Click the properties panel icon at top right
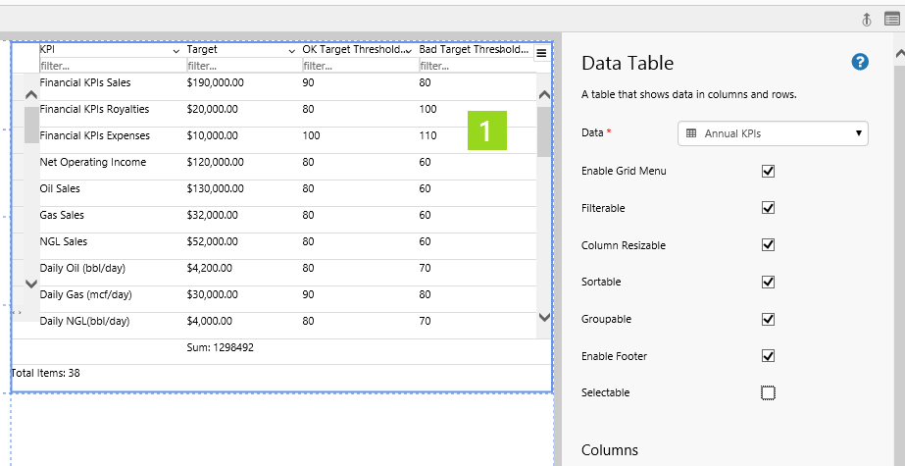Image resolution: width=905 pixels, height=466 pixels. pyautogui.click(x=891, y=19)
